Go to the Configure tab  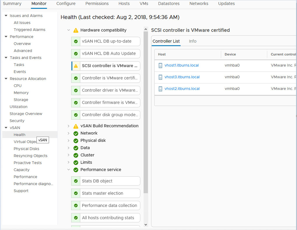tap(66, 3)
